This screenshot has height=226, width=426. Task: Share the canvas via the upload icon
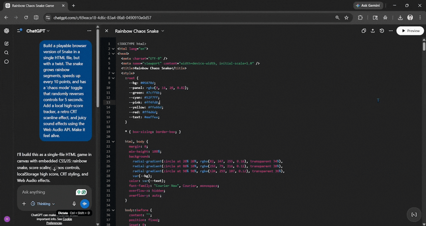tap(373, 31)
